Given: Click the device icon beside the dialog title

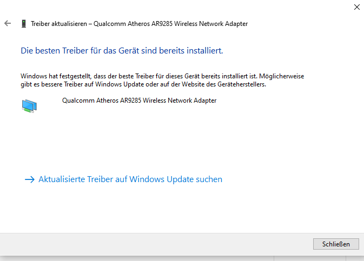Looking at the screenshot, I should 24,24.
